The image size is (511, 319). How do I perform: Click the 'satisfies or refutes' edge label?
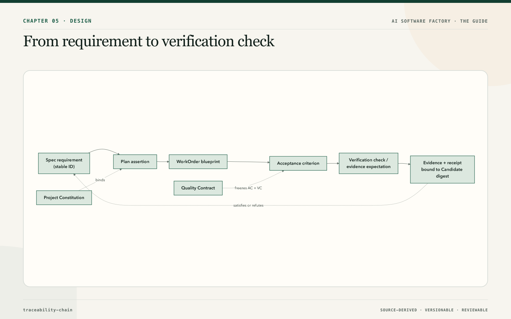point(248,205)
